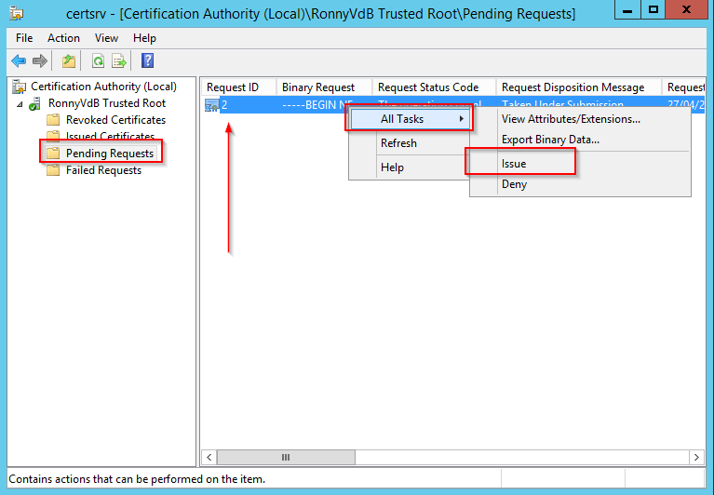
Task: Select Export Binary Data option
Action: point(550,140)
